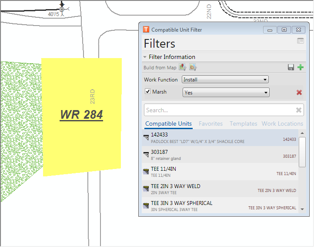Switch to the Compatible Units tab

(168, 123)
